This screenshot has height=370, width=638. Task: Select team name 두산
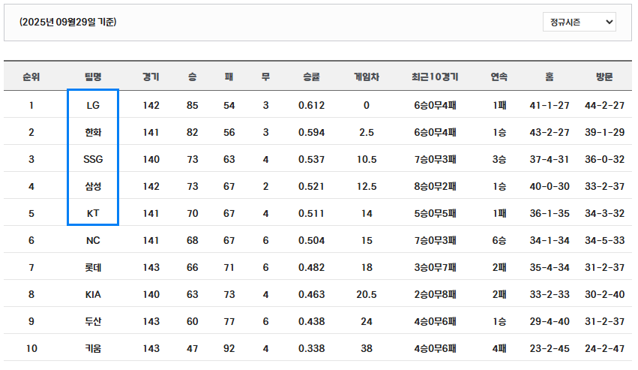(x=93, y=321)
